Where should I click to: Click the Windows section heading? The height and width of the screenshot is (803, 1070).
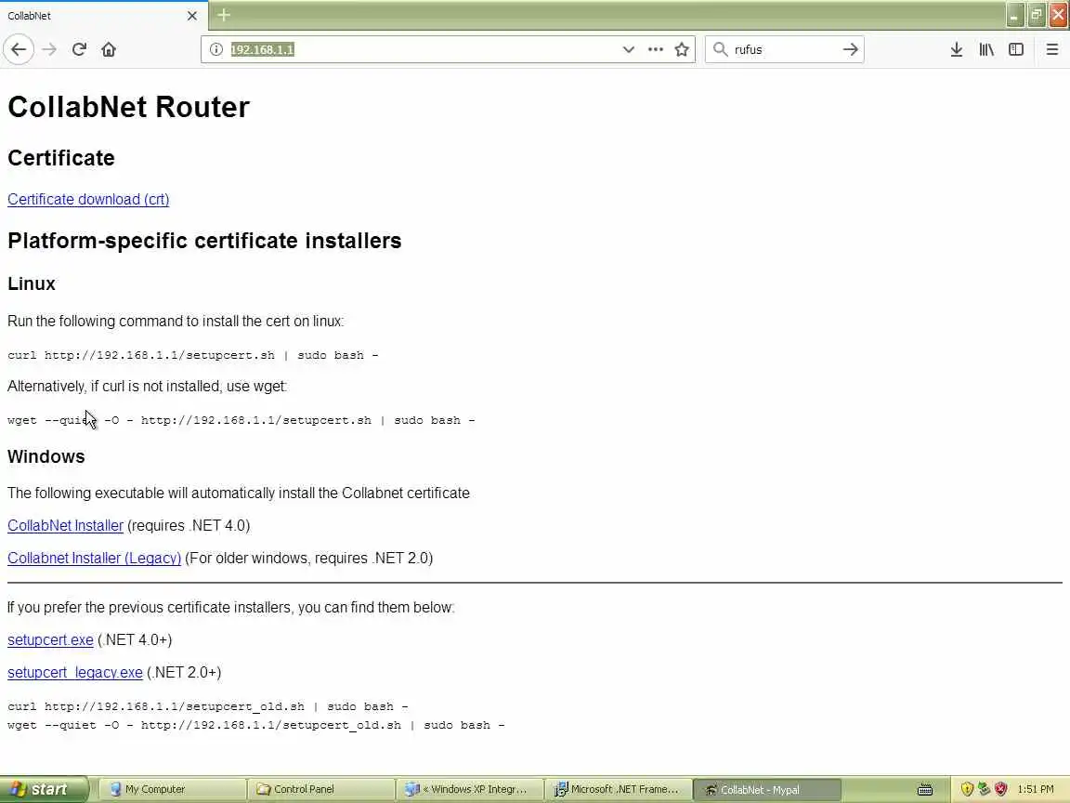tap(46, 457)
